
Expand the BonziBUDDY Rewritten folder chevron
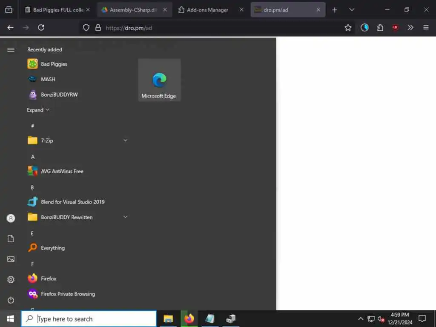point(125,217)
